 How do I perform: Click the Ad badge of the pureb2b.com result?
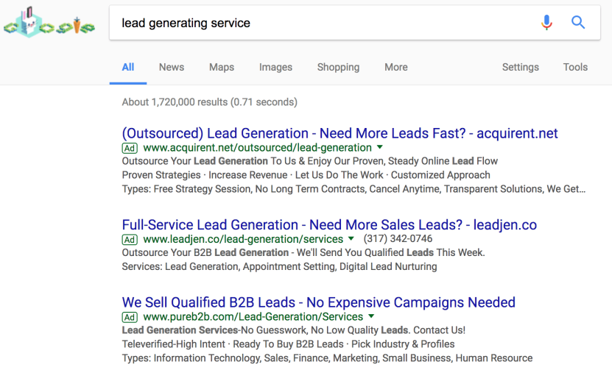tap(130, 317)
